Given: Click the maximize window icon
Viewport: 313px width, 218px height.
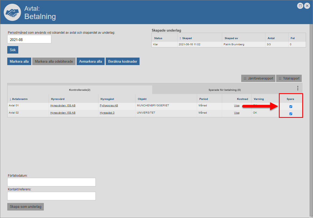Looking at the screenshot, I should click(300, 6).
